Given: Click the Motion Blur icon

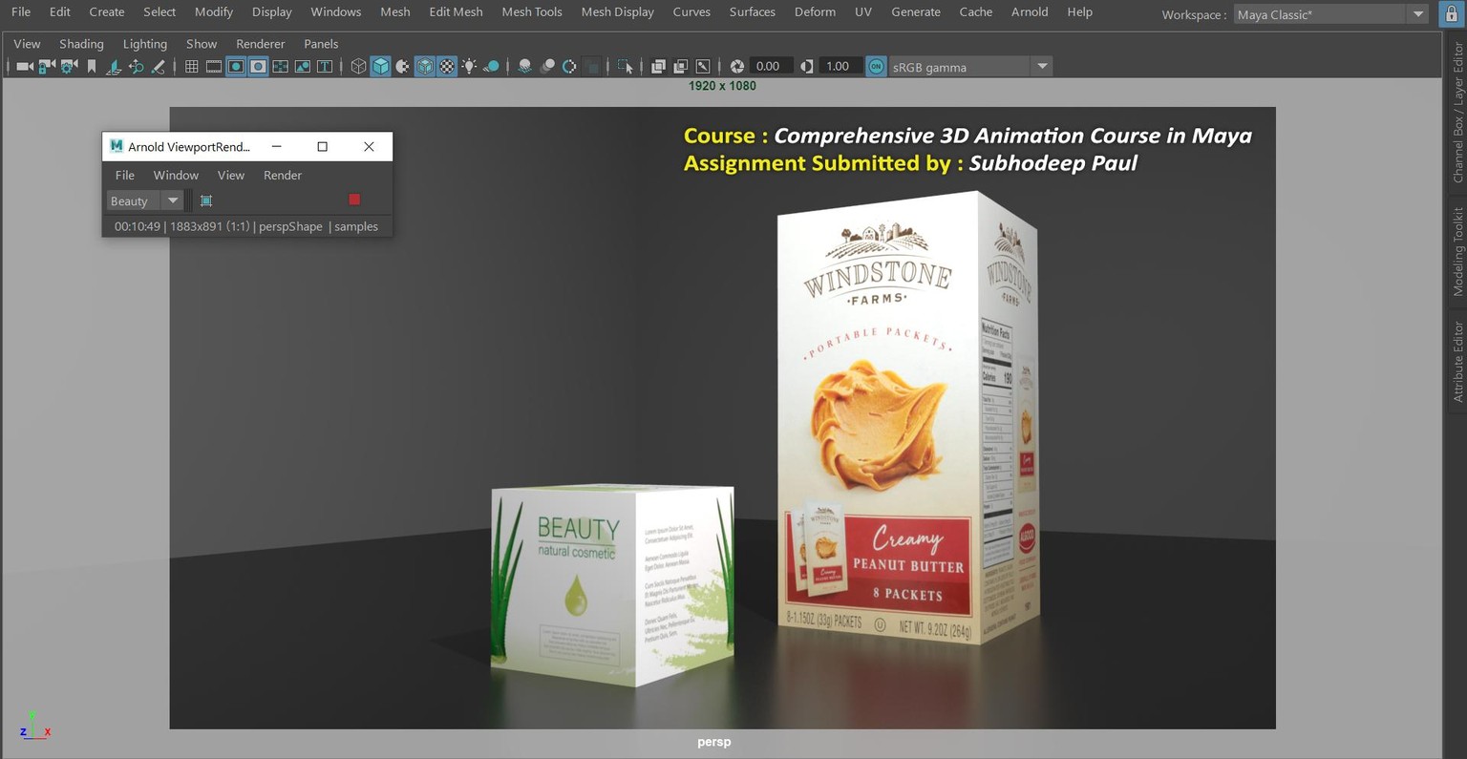Looking at the screenshot, I should [547, 67].
